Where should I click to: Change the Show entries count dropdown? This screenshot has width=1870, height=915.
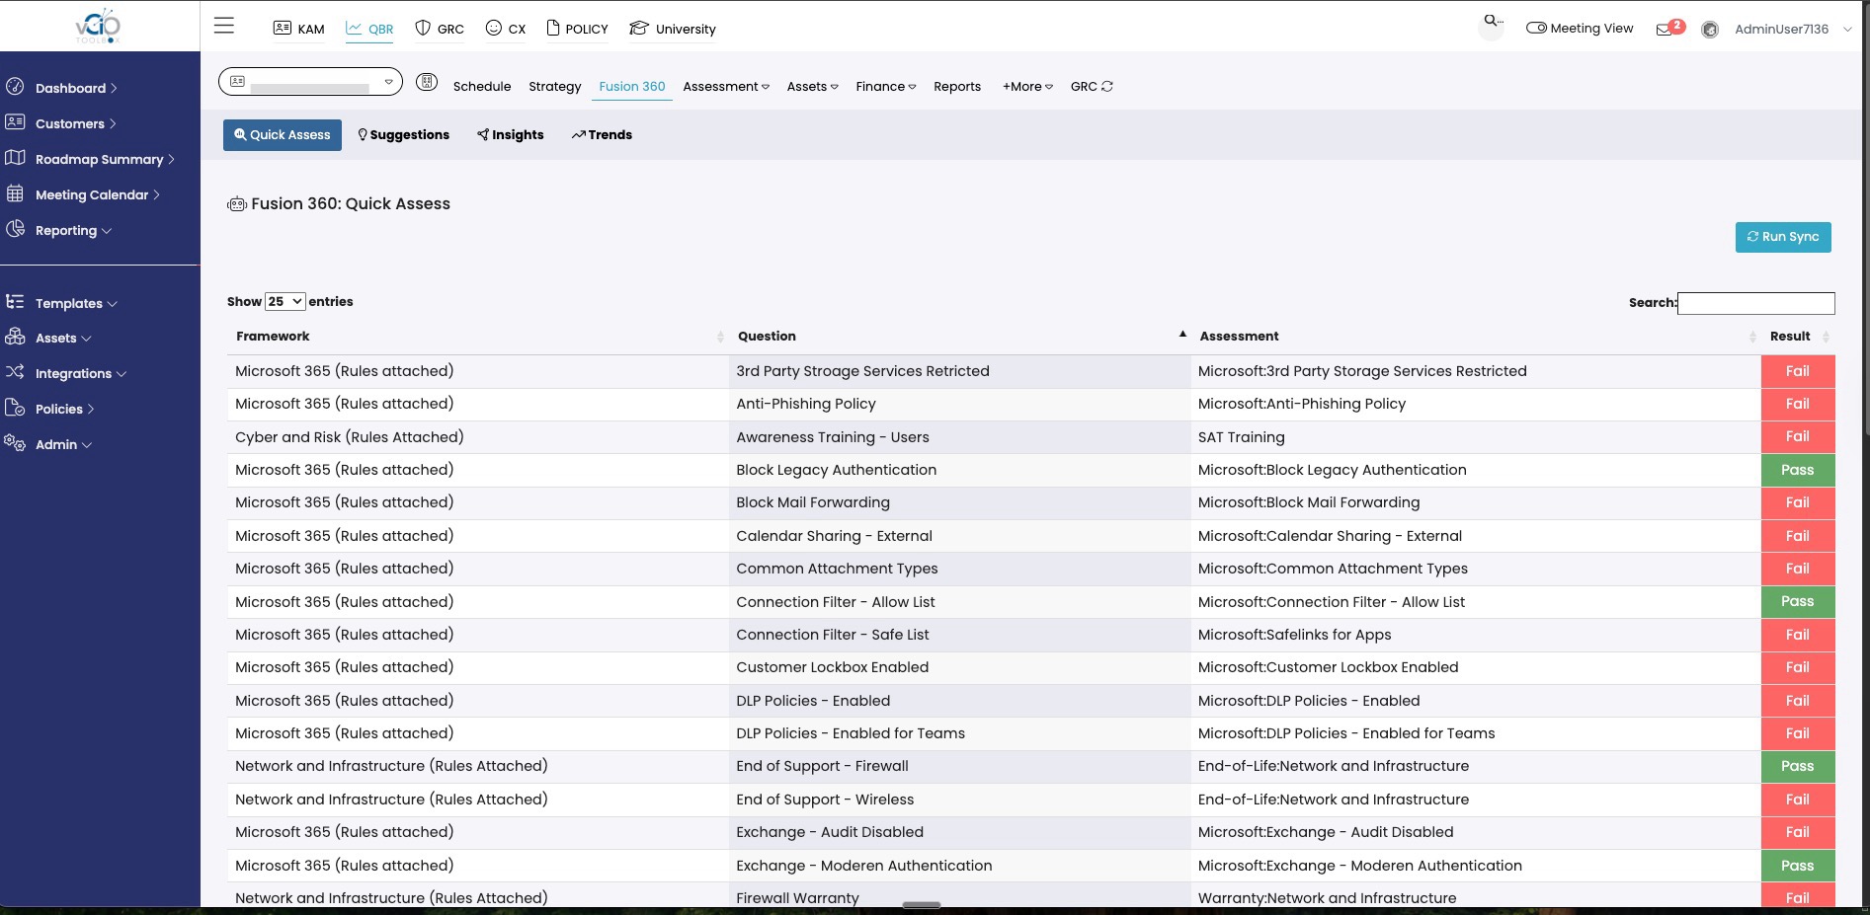point(285,301)
